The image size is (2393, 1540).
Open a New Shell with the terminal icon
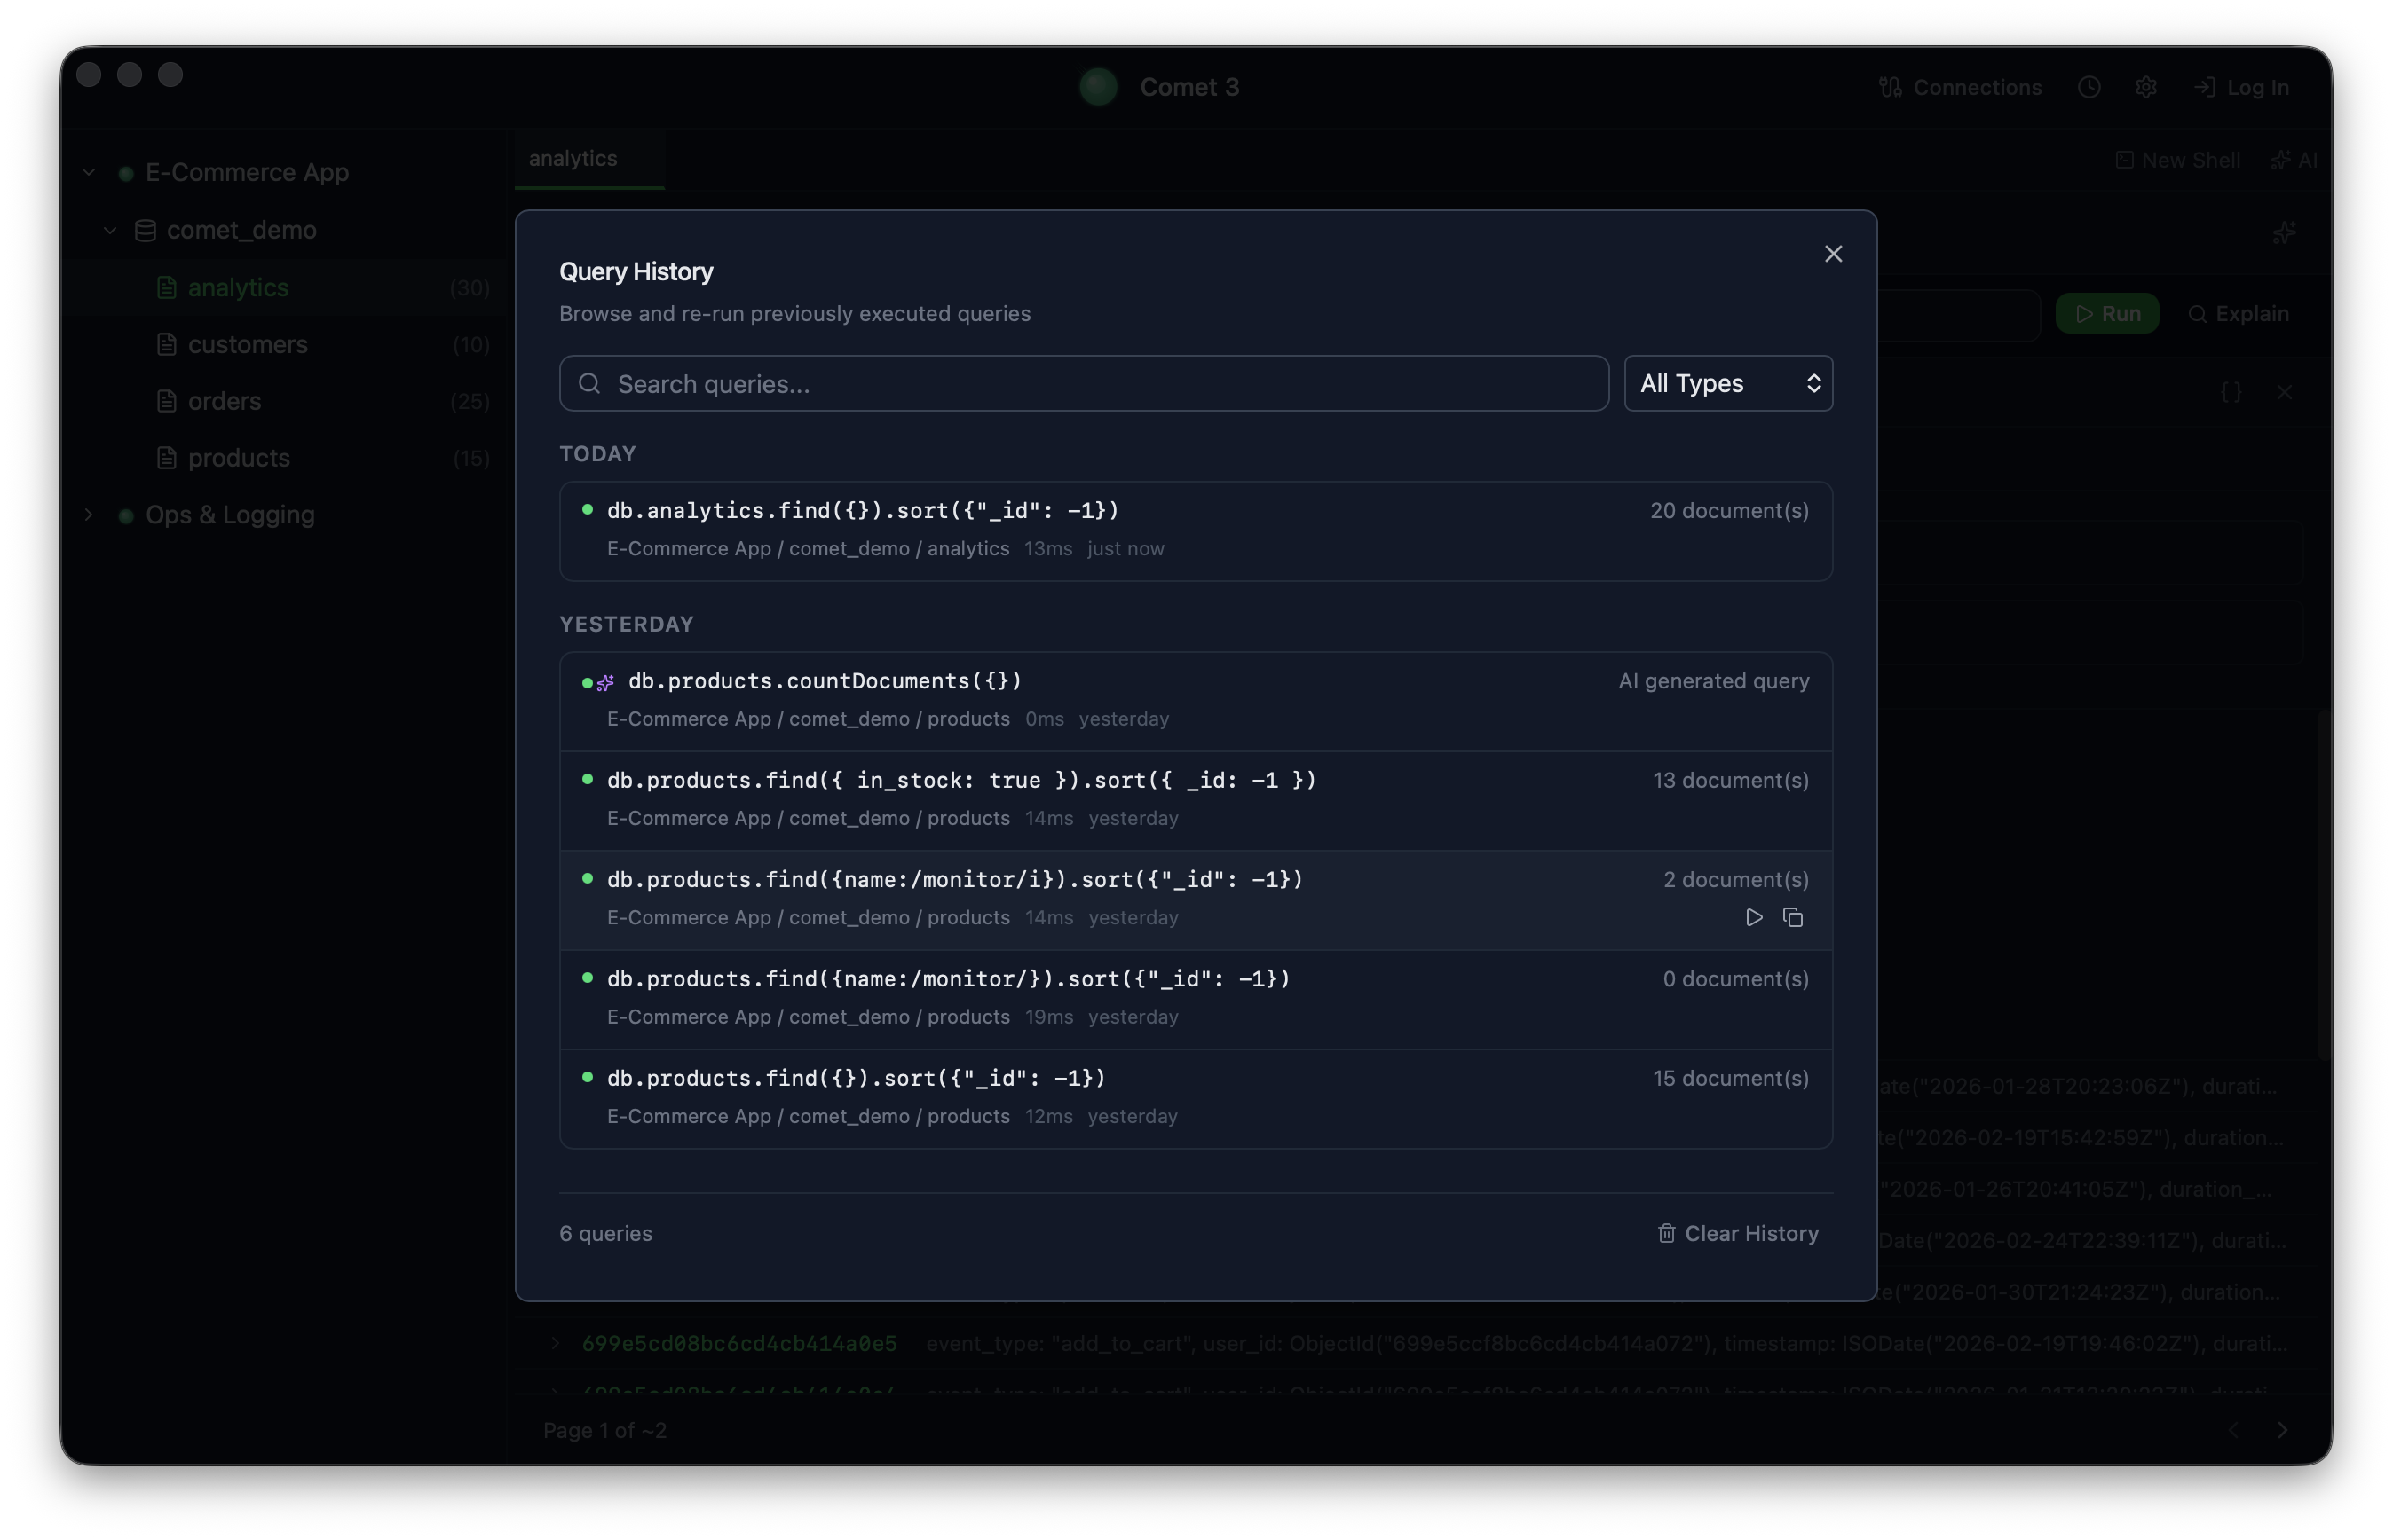click(x=2125, y=160)
